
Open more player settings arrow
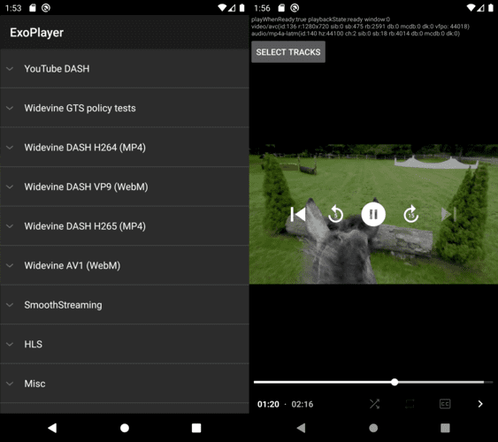(480, 404)
